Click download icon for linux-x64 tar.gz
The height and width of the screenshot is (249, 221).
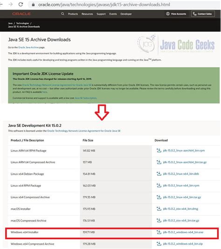point(159,197)
